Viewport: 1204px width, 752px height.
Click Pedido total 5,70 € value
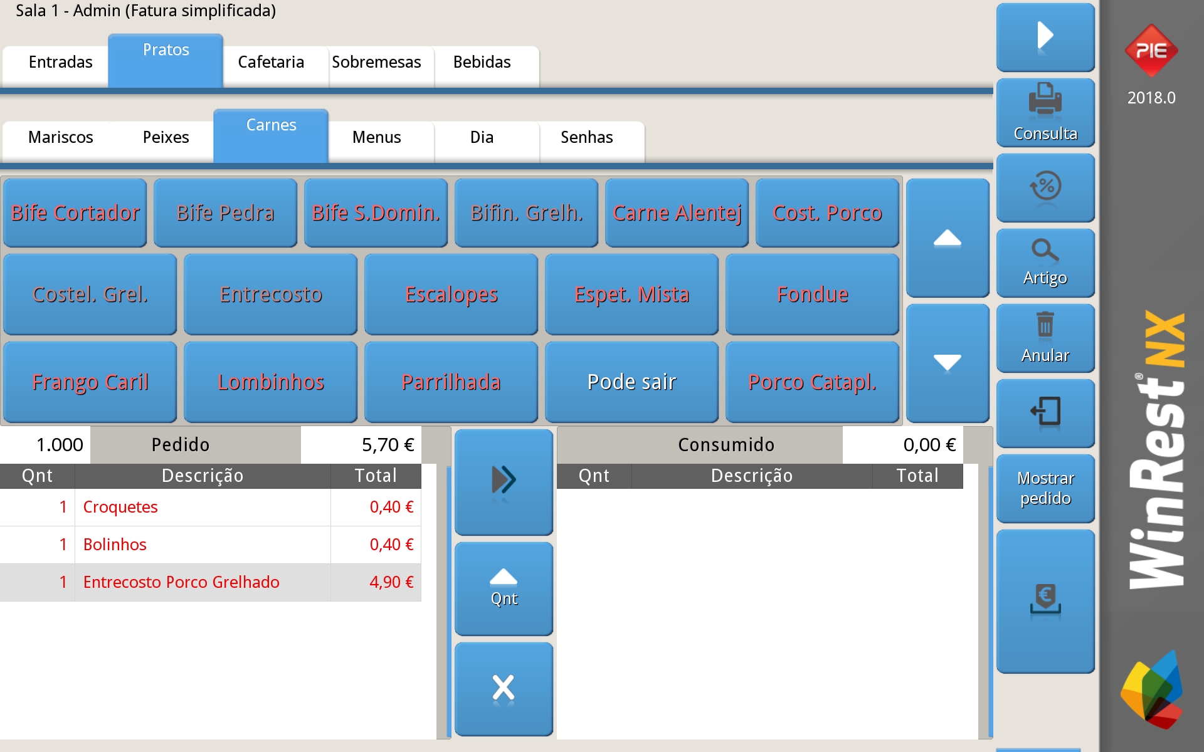click(x=361, y=445)
